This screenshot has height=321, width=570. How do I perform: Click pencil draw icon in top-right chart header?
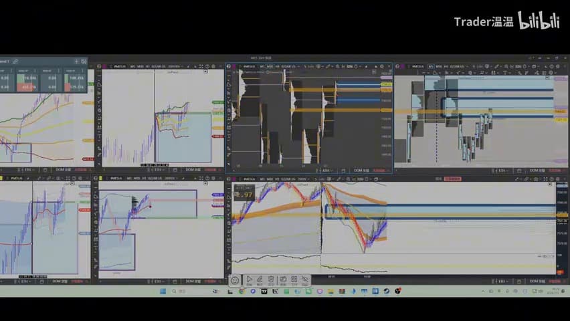[496, 66]
